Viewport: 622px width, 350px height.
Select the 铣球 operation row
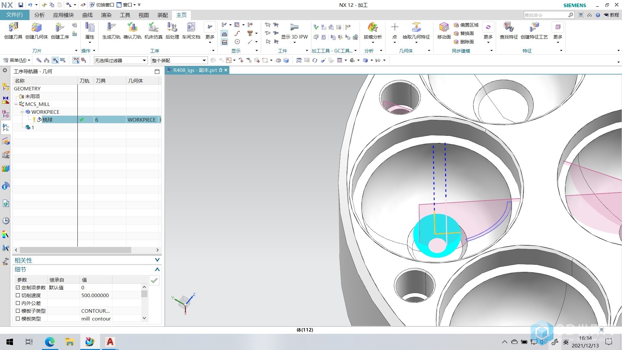click(x=87, y=120)
